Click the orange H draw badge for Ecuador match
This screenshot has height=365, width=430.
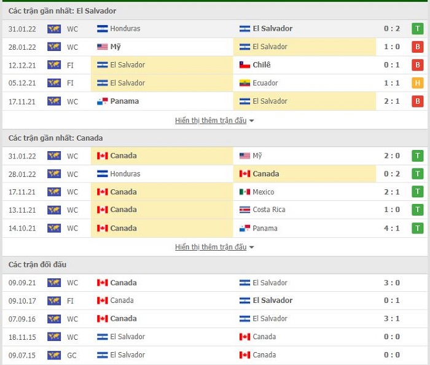coord(418,83)
